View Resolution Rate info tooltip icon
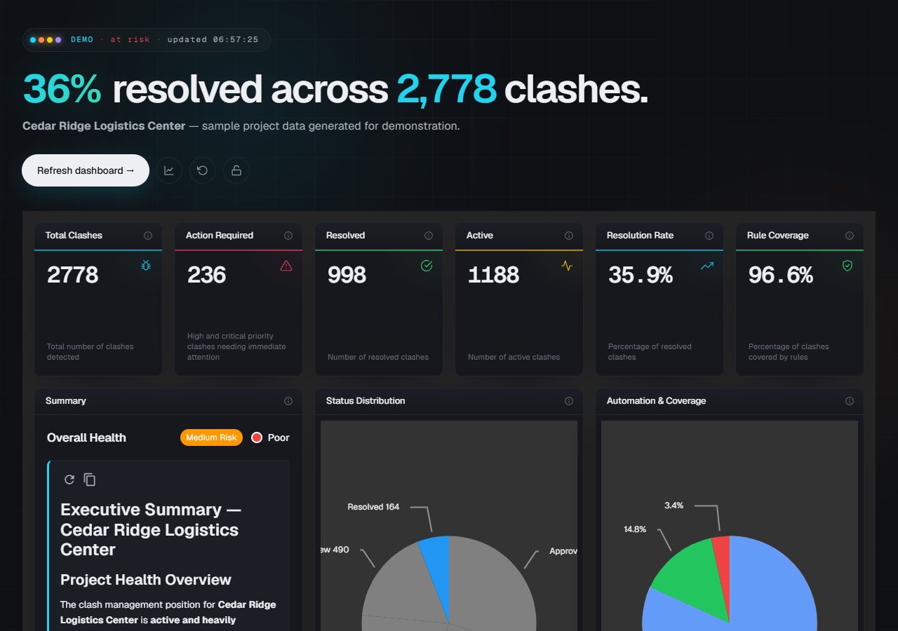Screen dimensions: 898x631 coord(709,236)
